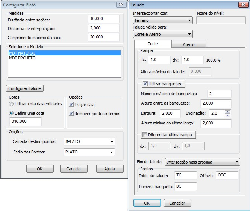Click the Configurar Talude button
The width and height of the screenshot is (250, 211).
[x=25, y=88]
